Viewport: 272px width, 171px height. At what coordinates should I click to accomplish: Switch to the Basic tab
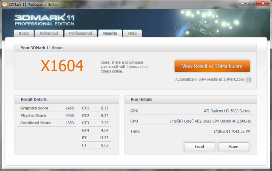(24, 33)
